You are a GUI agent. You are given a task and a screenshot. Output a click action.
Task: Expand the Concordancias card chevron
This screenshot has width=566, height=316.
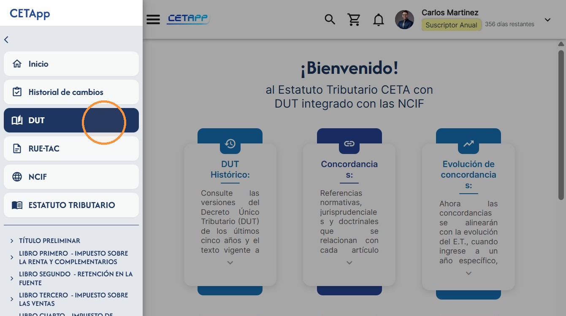349,262
